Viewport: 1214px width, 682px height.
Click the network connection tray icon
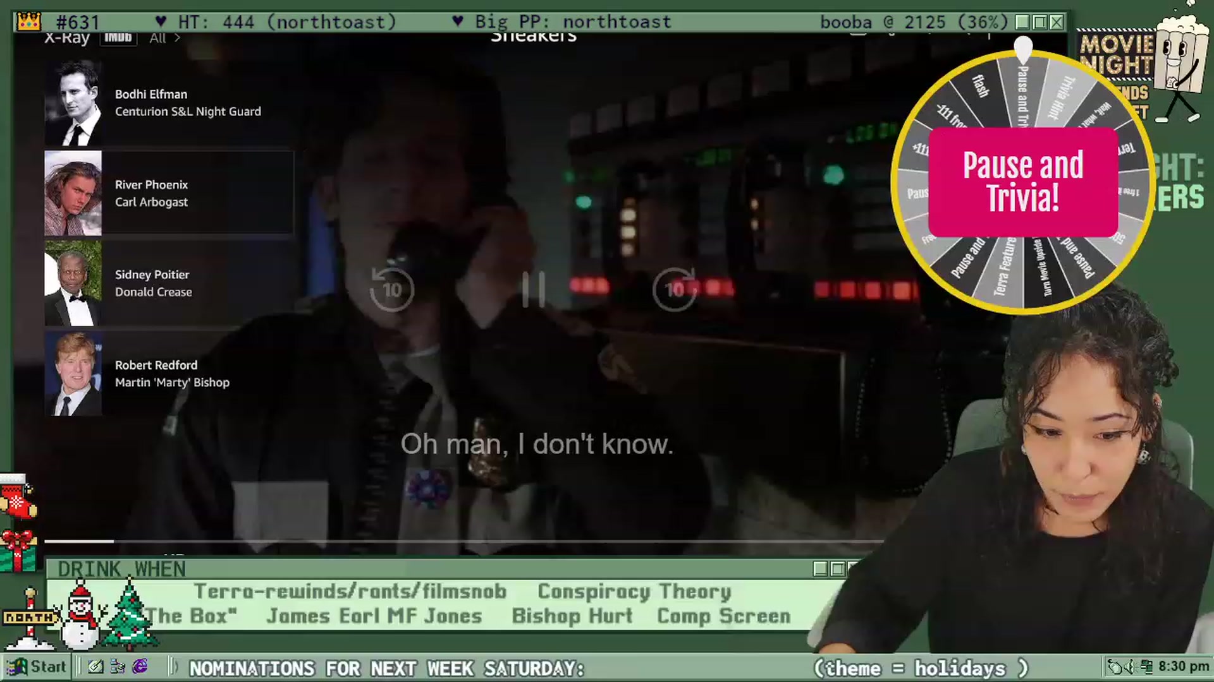[x=1146, y=667]
